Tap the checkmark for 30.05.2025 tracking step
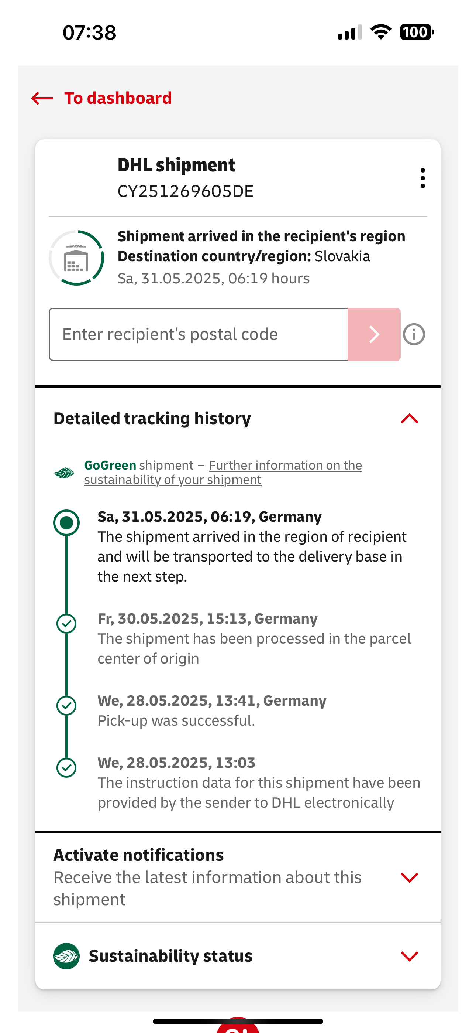Viewport: 476px width, 1033px height. point(66,624)
